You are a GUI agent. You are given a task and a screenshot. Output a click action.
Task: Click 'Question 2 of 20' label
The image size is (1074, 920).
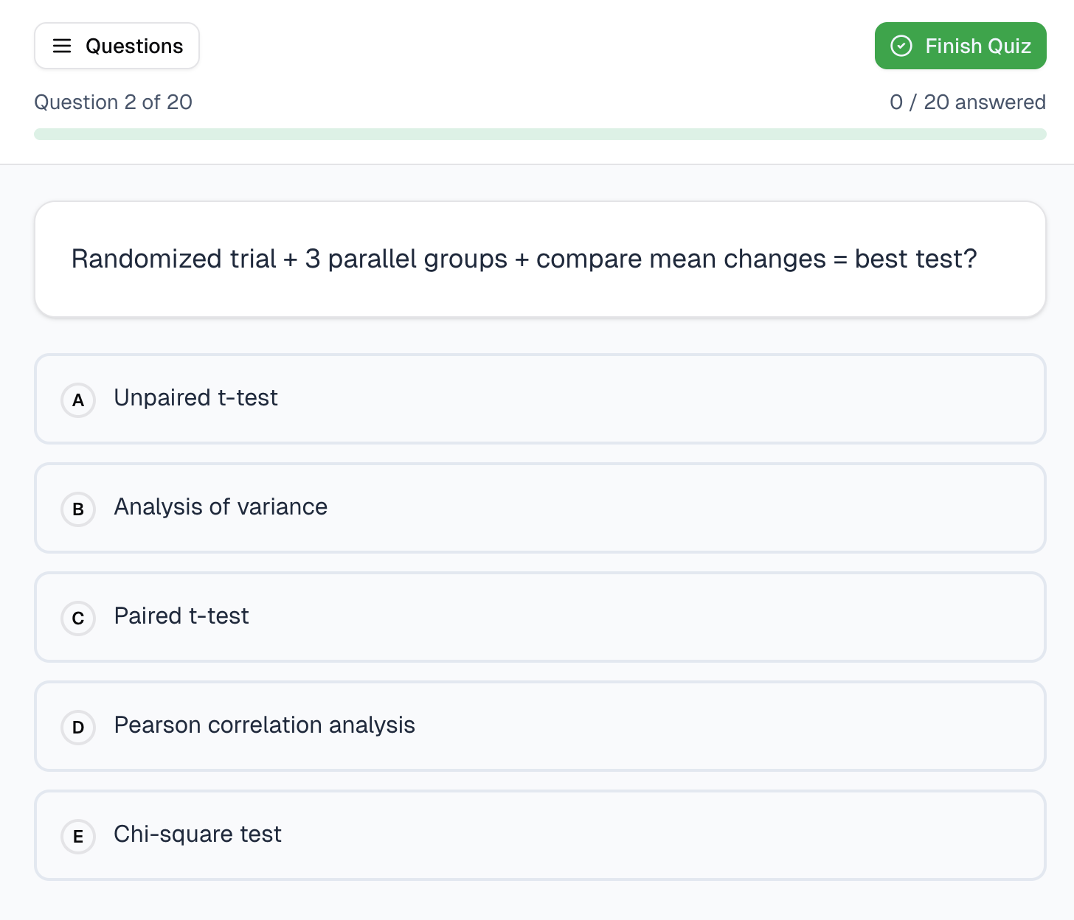[x=114, y=102]
